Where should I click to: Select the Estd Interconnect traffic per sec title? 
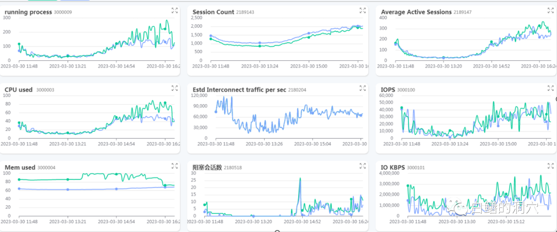pyautogui.click(x=239, y=90)
